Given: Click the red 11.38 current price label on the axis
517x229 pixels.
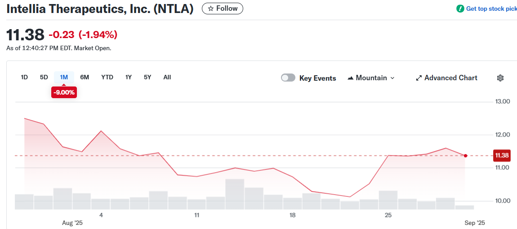Looking at the screenshot, I should pos(502,156).
